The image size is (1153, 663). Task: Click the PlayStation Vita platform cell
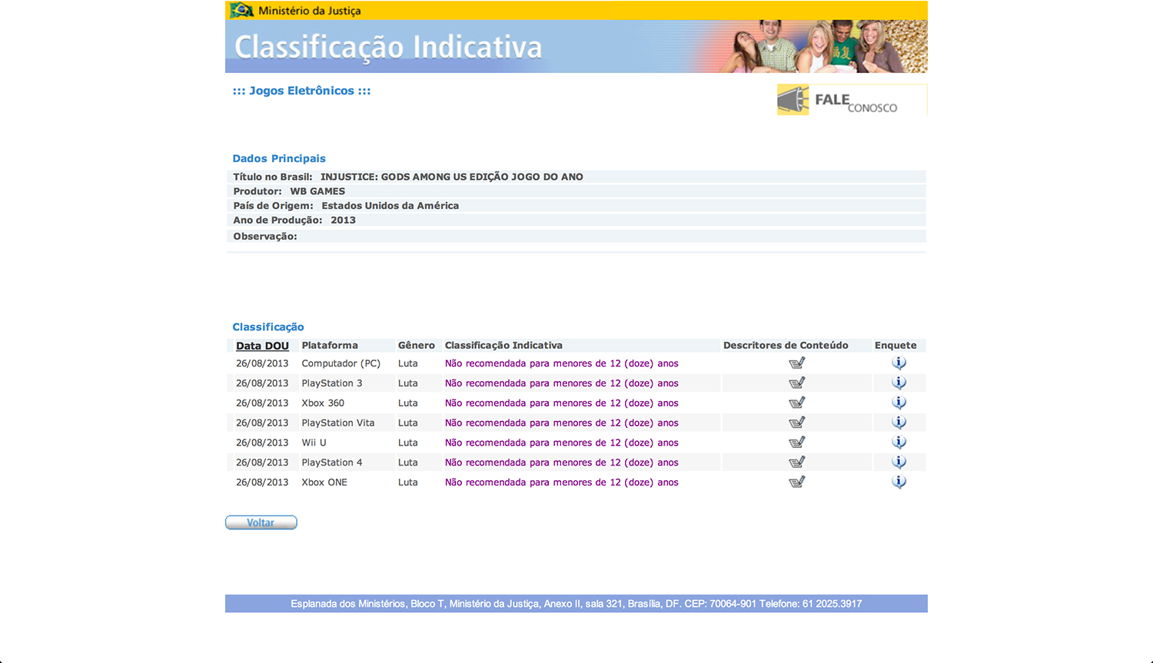(338, 423)
